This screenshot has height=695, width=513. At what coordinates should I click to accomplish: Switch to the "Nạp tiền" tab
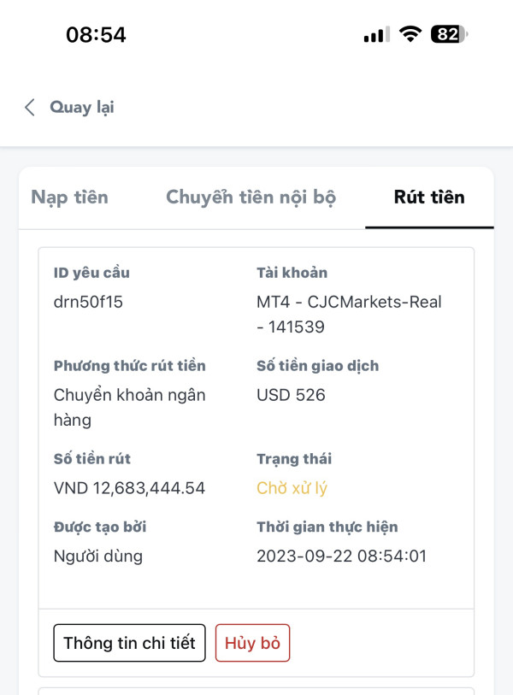69,197
